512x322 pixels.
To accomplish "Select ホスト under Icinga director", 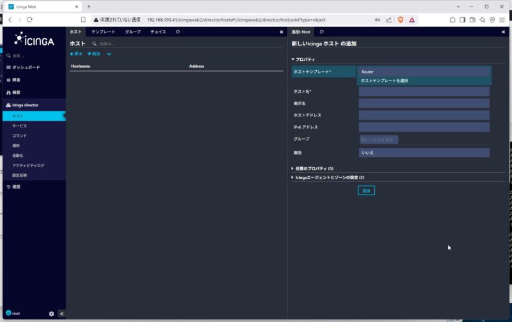I will (x=35, y=116).
